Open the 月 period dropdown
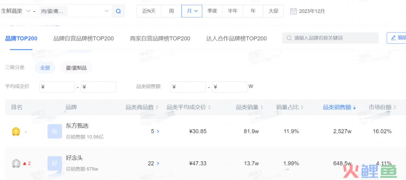The height and width of the screenshot is (180, 406). [x=192, y=11]
